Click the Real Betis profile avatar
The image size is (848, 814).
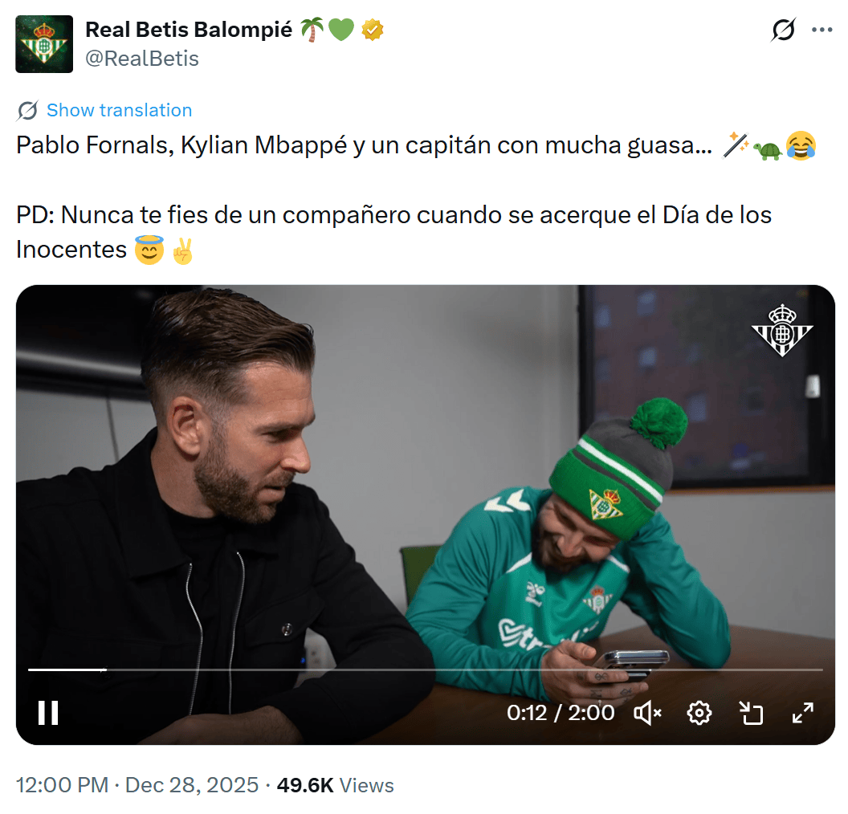(44, 44)
